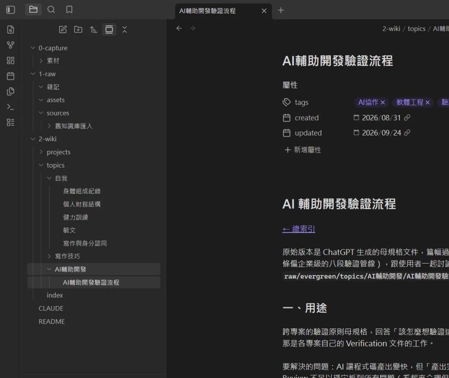Toggle the left sidebar collapse icon
Screen dimensions: 449x378
click(11, 10)
